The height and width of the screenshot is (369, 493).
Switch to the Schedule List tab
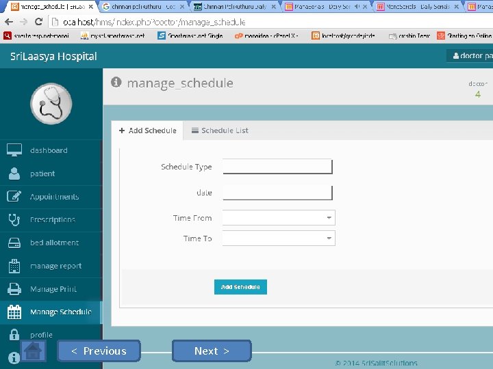[220, 131]
